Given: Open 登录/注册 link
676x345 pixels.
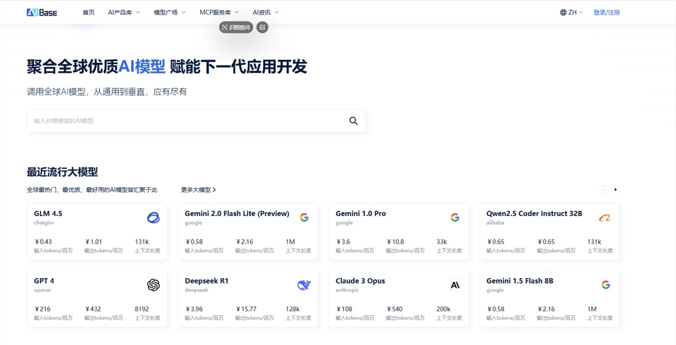Looking at the screenshot, I should [606, 13].
